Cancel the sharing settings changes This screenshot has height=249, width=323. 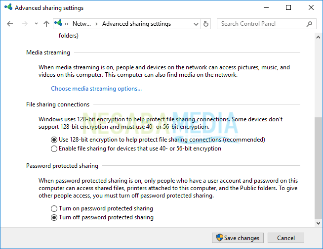point(286,238)
